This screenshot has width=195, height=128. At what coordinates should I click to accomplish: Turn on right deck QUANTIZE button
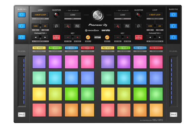tap(138, 15)
